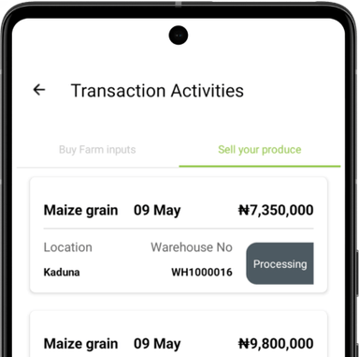Open the ₦7,350,000 Maize grain transaction card
Screen dimensions: 359x357
point(179,235)
